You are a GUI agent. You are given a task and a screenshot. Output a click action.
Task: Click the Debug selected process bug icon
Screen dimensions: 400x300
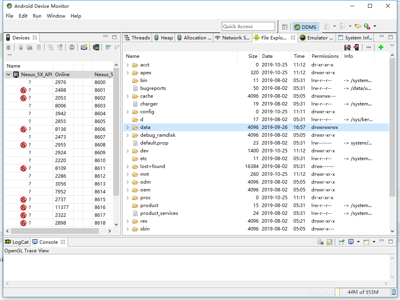(9, 47)
